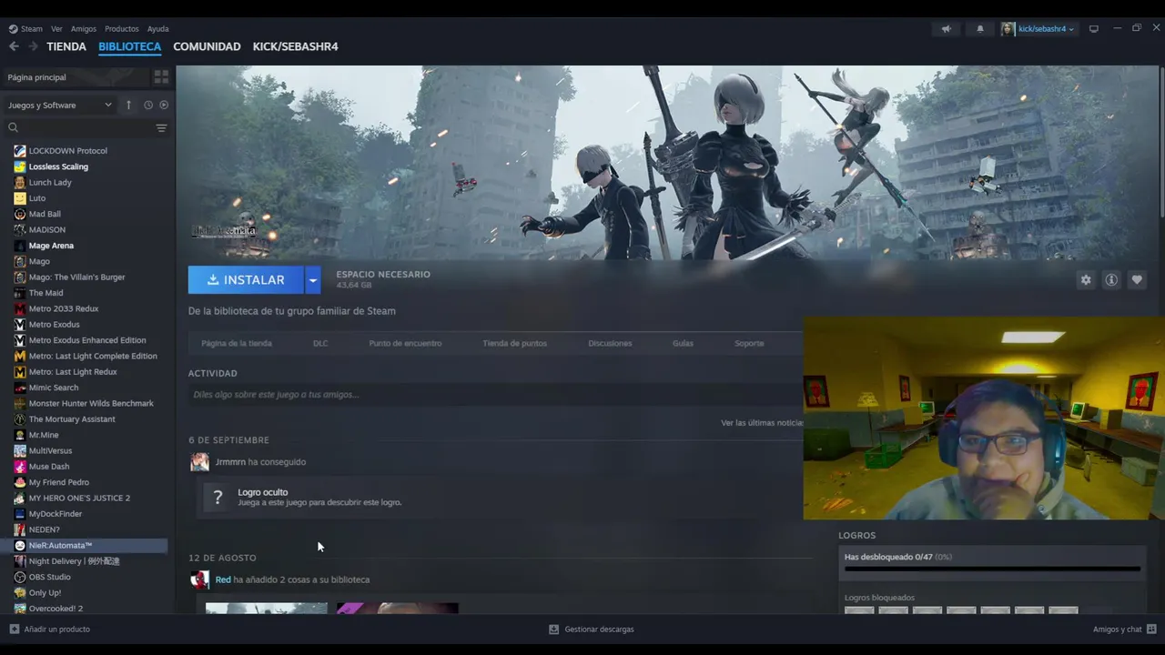Open Jrmmrn user profile link
1165x655 pixels.
click(230, 462)
